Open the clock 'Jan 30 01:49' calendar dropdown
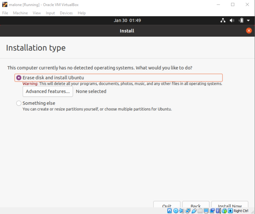This screenshot has height=214, width=255. [127, 21]
